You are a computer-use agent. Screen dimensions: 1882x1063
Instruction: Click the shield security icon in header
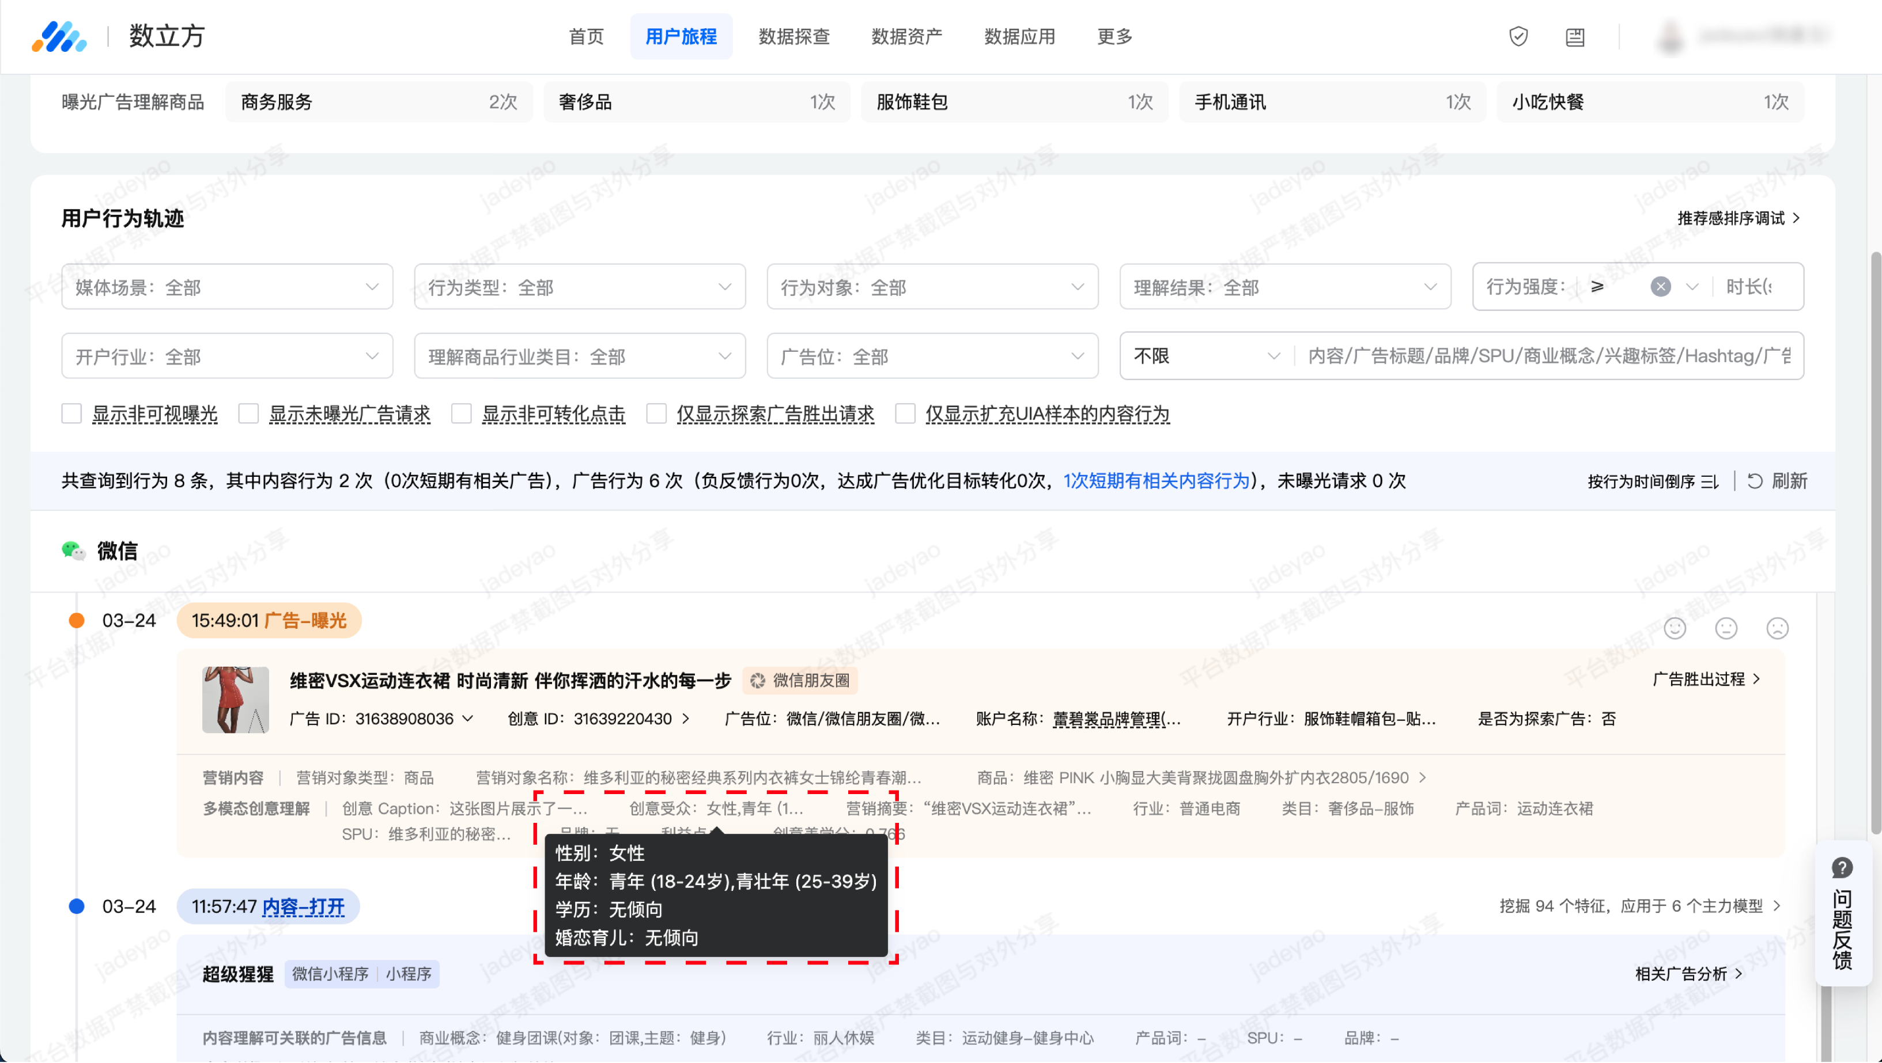1518,36
